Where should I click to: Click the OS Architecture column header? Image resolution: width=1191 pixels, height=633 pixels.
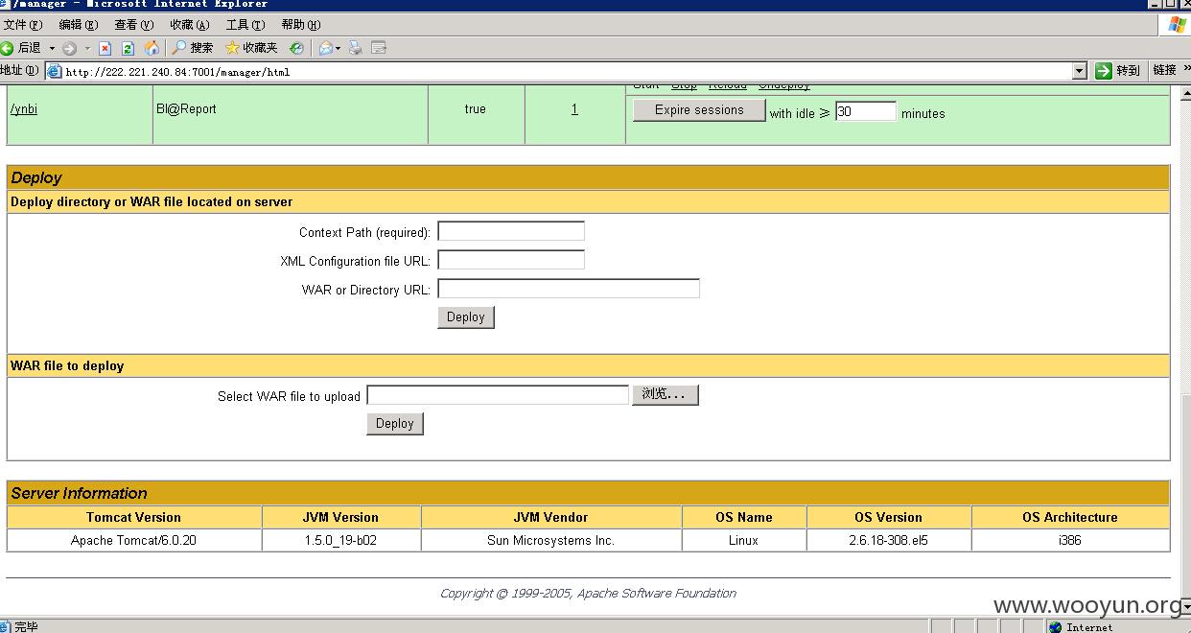coord(1070,517)
